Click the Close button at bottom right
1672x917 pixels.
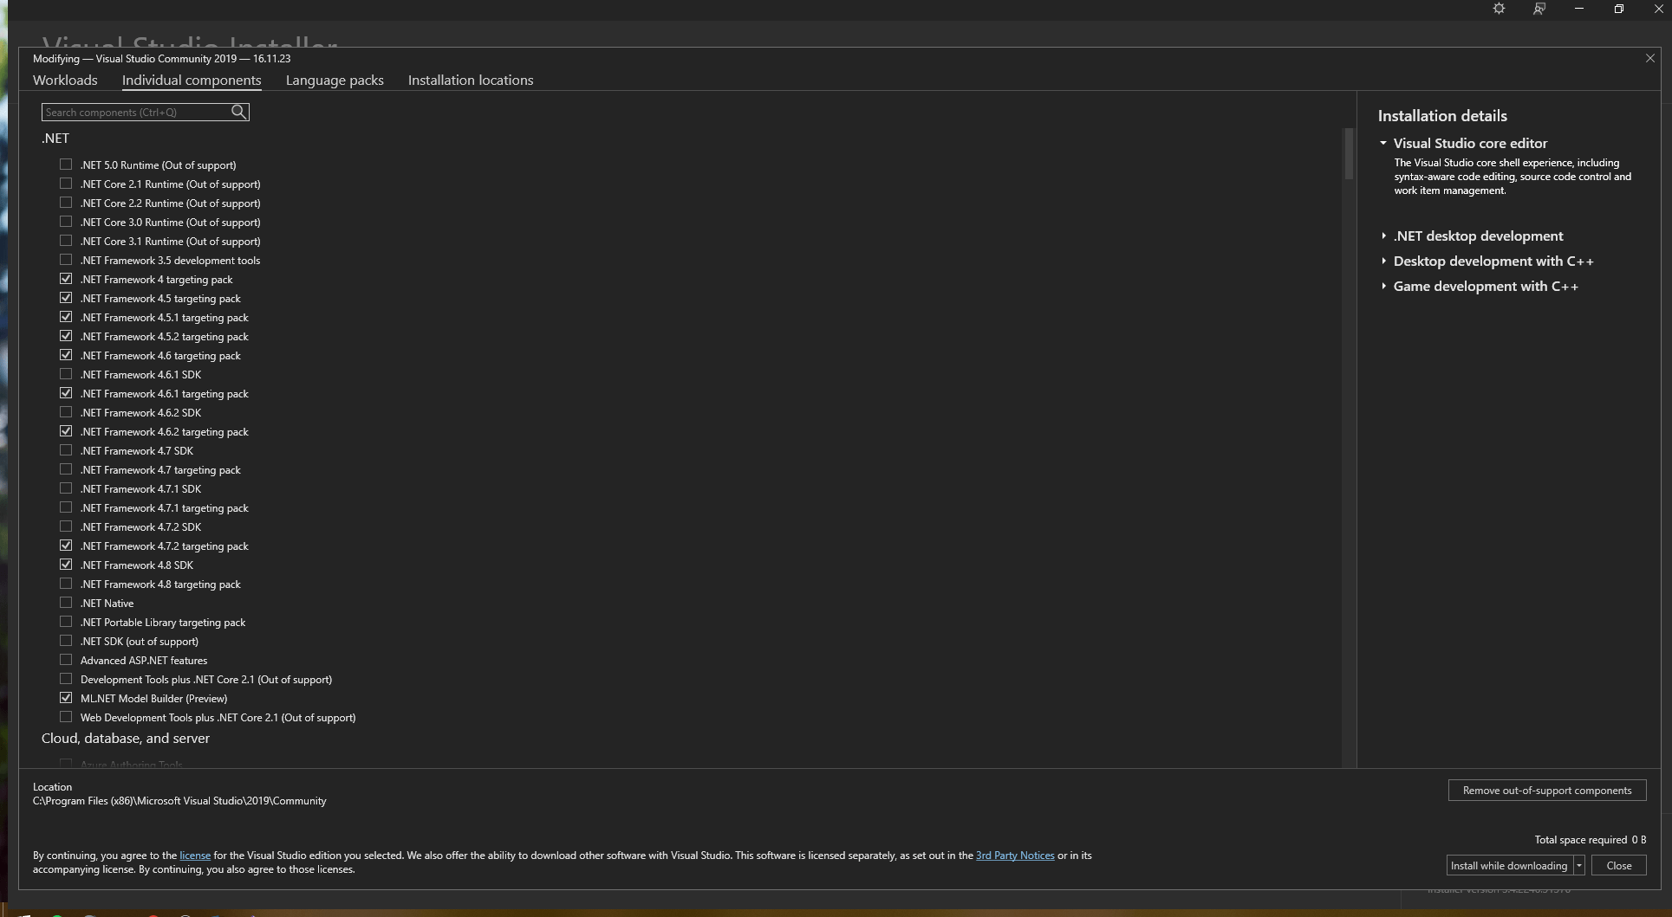1618,865
